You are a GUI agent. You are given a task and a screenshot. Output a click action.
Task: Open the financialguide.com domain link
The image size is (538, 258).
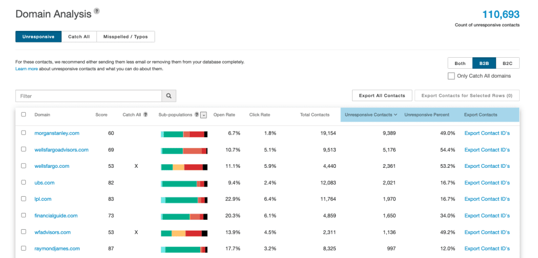pos(56,216)
